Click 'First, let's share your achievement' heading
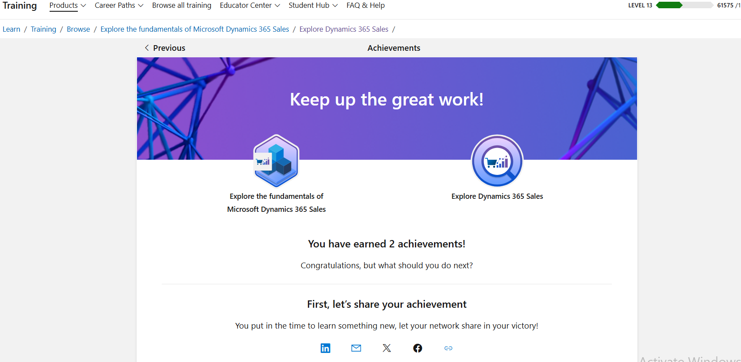 (387, 304)
